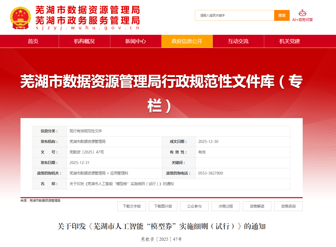Click the 有效 validity value
The width and height of the screenshot is (336, 247).
pyautogui.click(x=202, y=152)
